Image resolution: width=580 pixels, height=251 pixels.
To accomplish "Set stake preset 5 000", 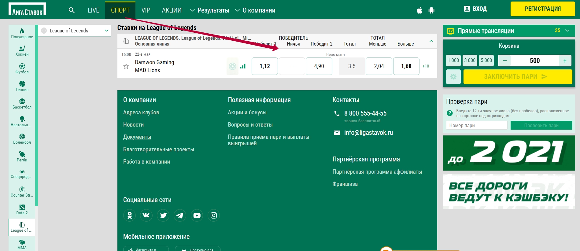I will [486, 61].
